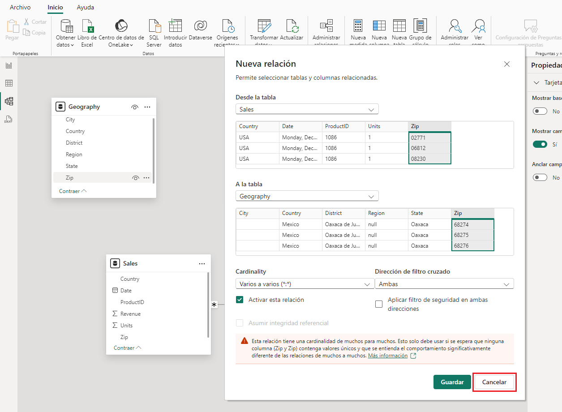This screenshot has height=412, width=562.
Task: Open the Más información link
Action: tap(388, 356)
